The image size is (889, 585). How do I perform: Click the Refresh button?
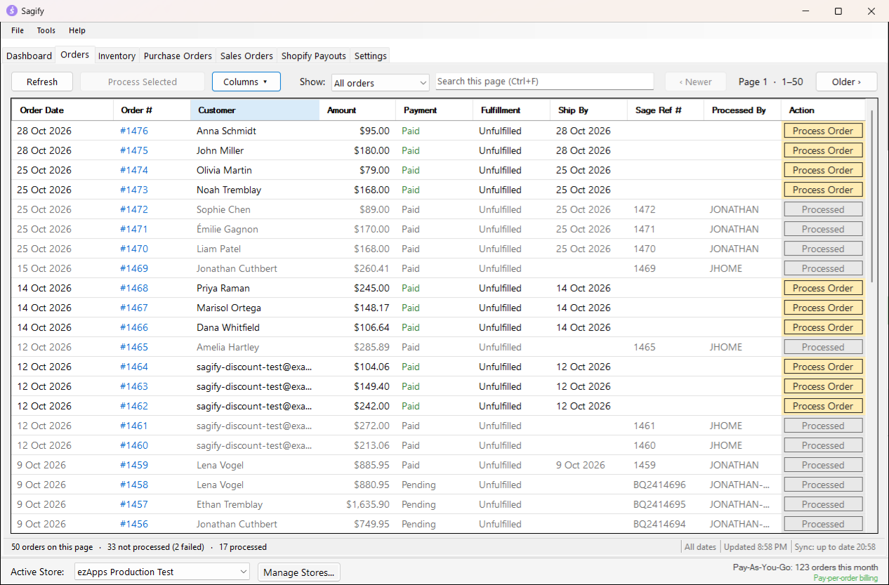click(42, 82)
